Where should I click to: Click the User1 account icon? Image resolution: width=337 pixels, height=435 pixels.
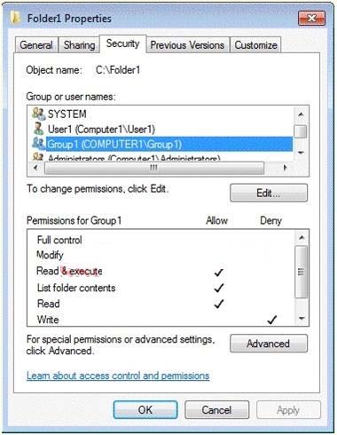click(x=38, y=129)
